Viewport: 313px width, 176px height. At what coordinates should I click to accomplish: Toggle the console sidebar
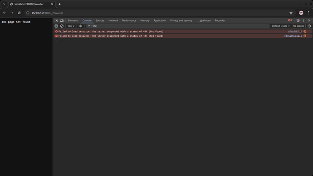point(56,26)
